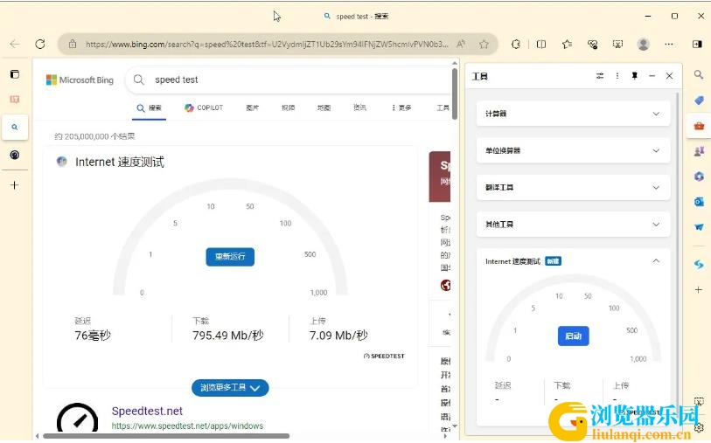Click the 启动 button in the Tools panel
Screen dimensions: 711x443
[x=573, y=336]
